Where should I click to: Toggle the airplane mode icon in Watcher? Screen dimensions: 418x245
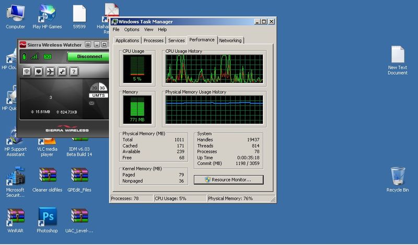[50, 72]
